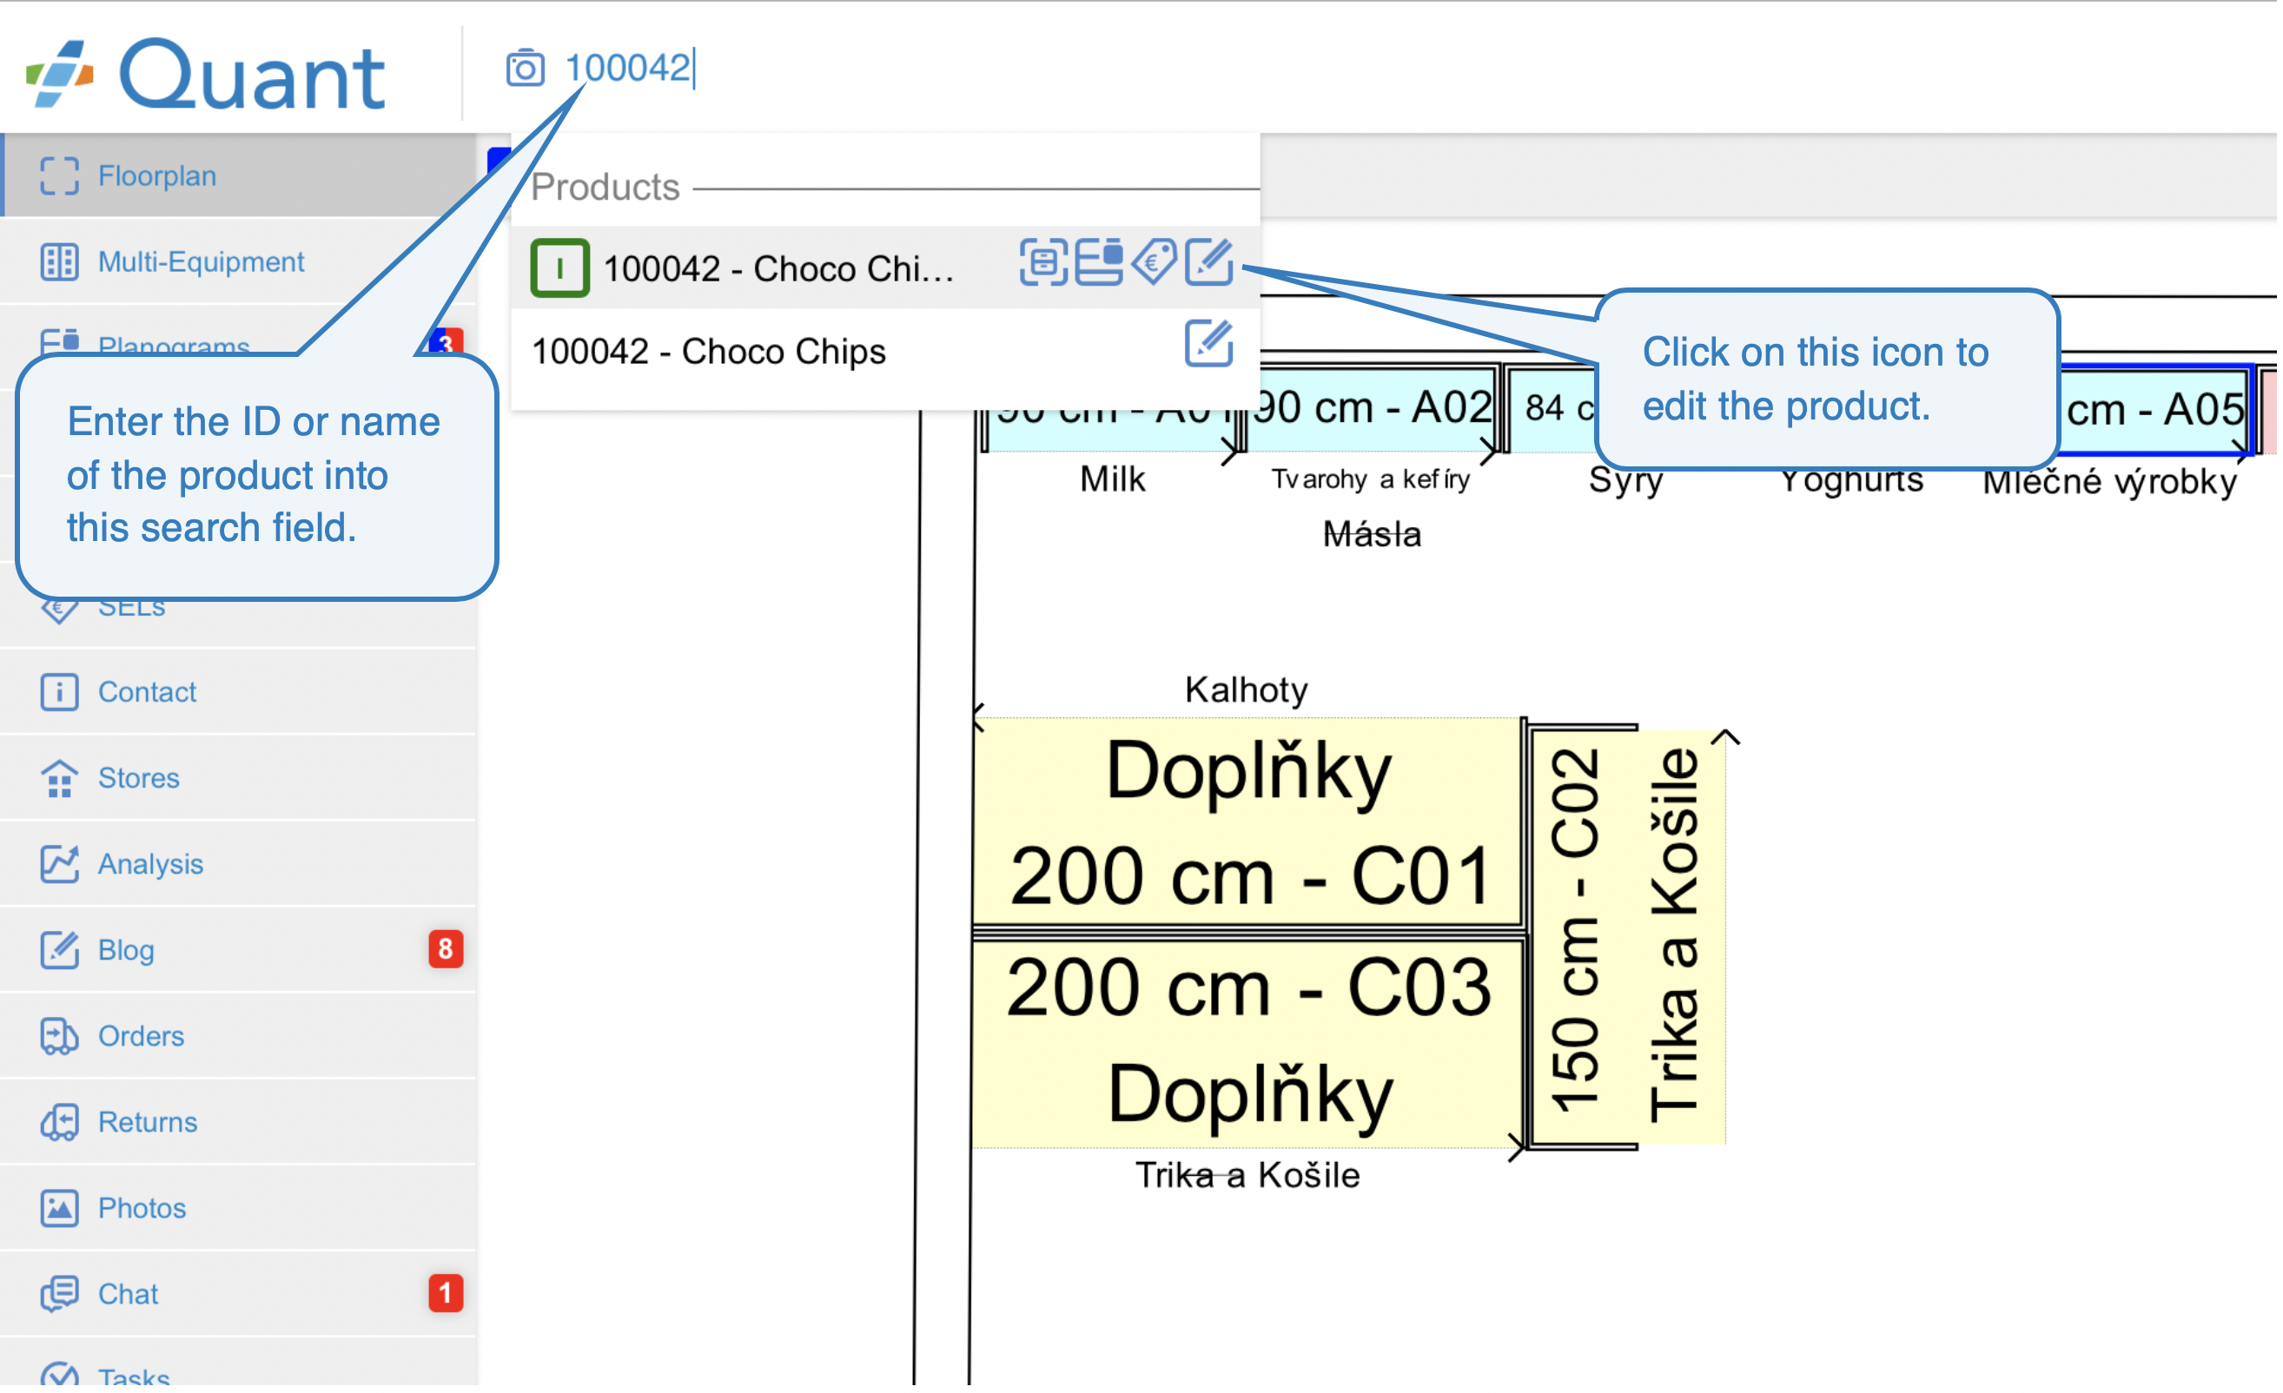Click the Contact info icon
Viewport: 2283px width, 1393px height.
point(59,693)
